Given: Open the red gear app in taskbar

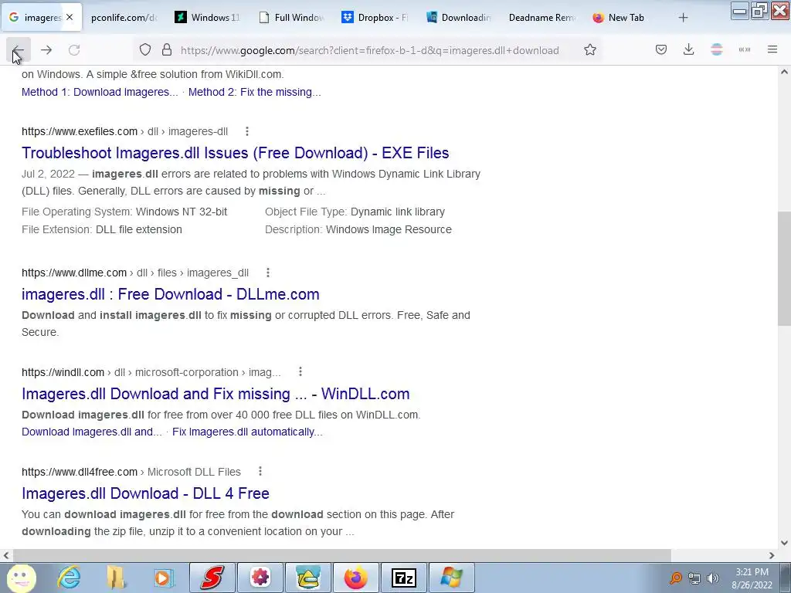Looking at the screenshot, I should click(x=260, y=578).
